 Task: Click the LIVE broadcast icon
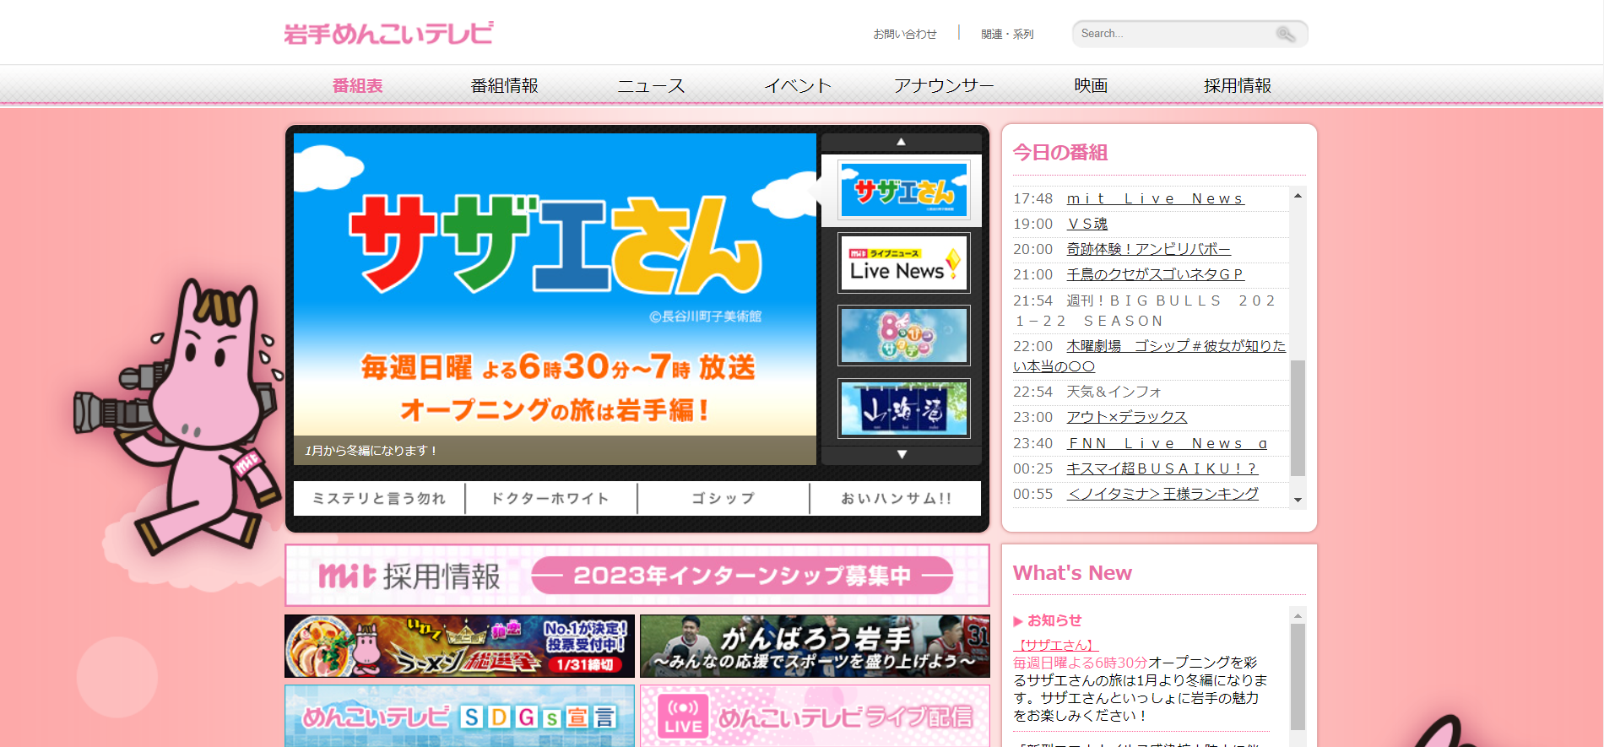[x=682, y=717]
